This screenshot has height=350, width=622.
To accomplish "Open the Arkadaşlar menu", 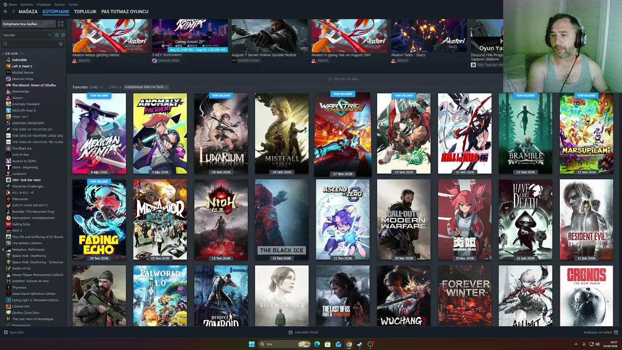I will [x=44, y=4].
